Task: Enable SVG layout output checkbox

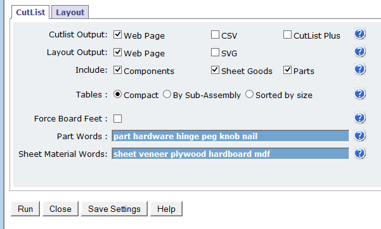Action: pos(215,52)
